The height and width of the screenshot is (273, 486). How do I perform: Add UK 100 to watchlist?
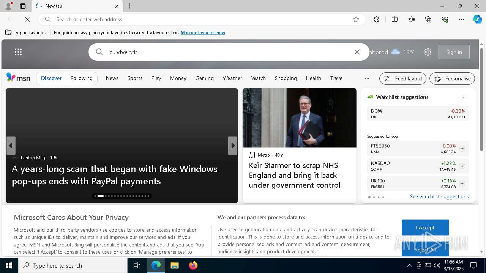[462, 184]
